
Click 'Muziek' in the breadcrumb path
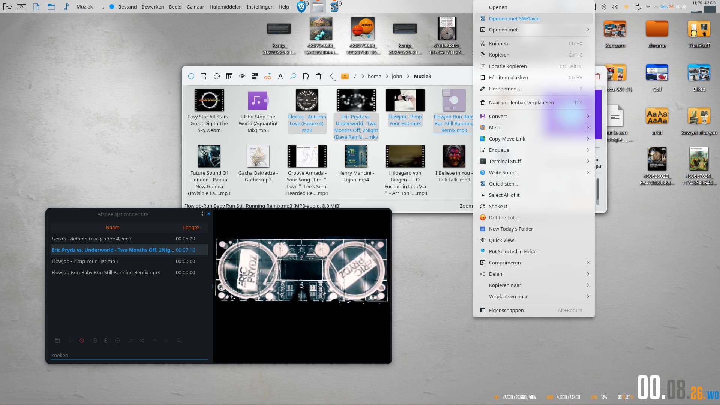pos(422,76)
